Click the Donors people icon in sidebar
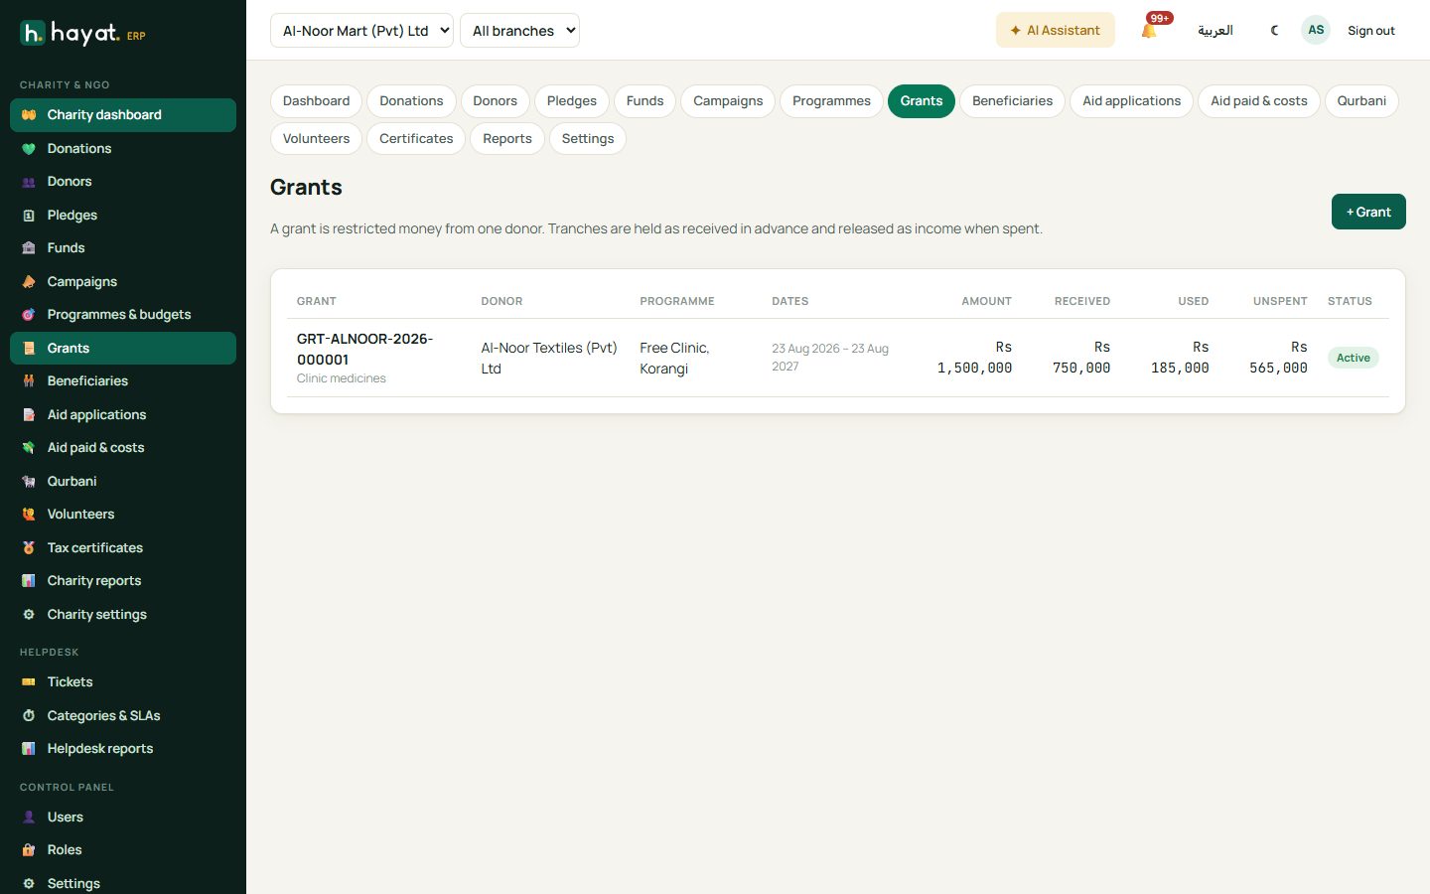This screenshot has height=894, width=1430. pos(29,182)
